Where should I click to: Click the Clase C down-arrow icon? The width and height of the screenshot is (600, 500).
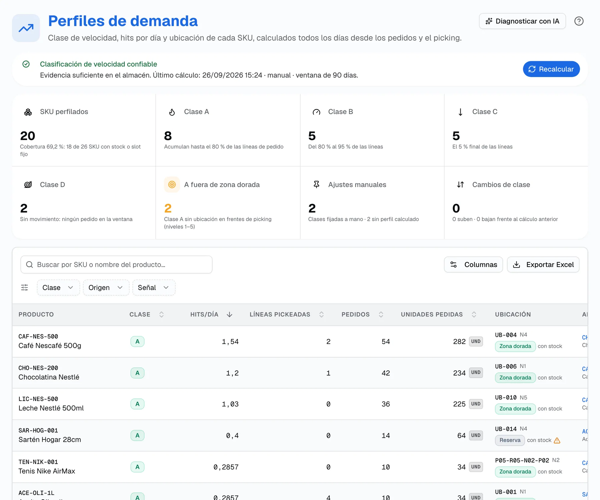[460, 112]
